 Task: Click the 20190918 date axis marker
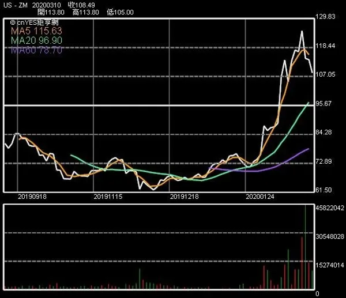(33, 197)
